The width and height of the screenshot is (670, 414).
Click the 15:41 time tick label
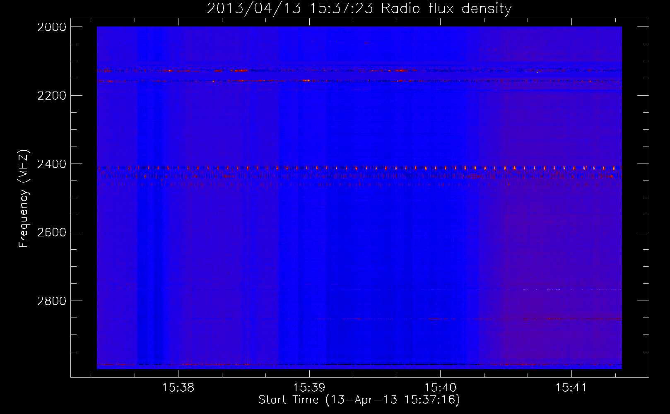point(571,388)
